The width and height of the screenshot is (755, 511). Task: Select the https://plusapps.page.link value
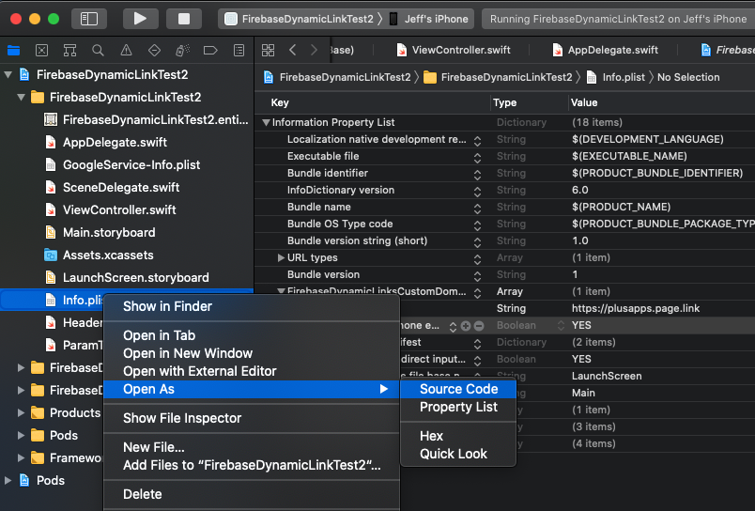tap(636, 308)
